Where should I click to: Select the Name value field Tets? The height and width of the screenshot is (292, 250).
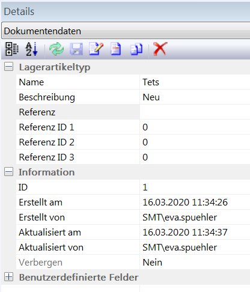[x=195, y=82]
